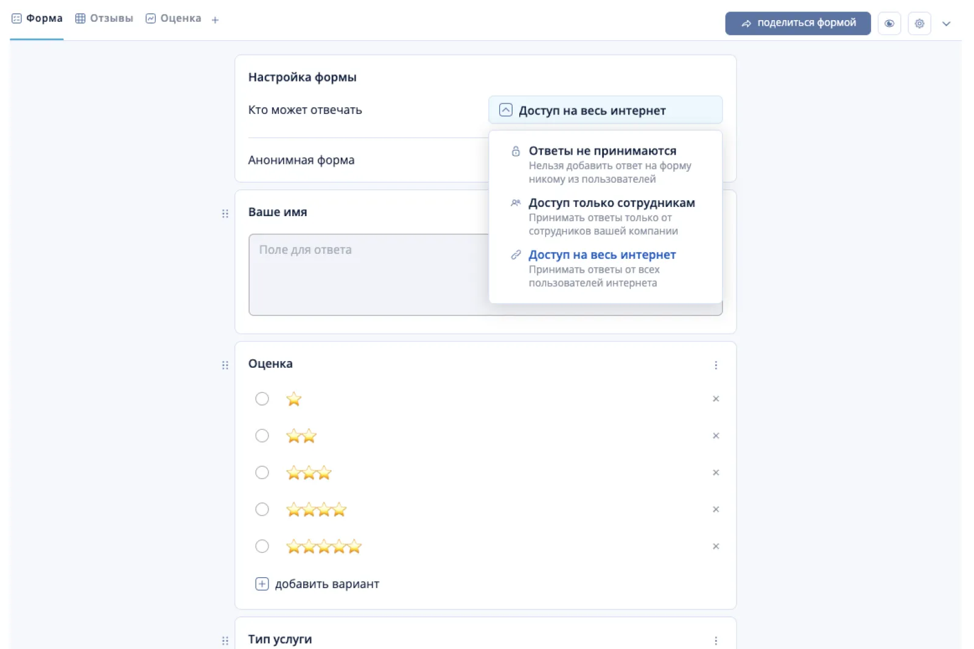
Task: Click the people icon beside Доступ только сотрудникам
Action: [516, 203]
